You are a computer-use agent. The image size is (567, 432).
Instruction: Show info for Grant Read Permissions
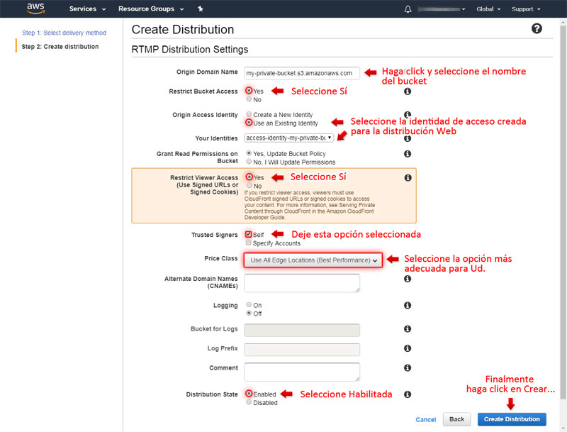408,154
